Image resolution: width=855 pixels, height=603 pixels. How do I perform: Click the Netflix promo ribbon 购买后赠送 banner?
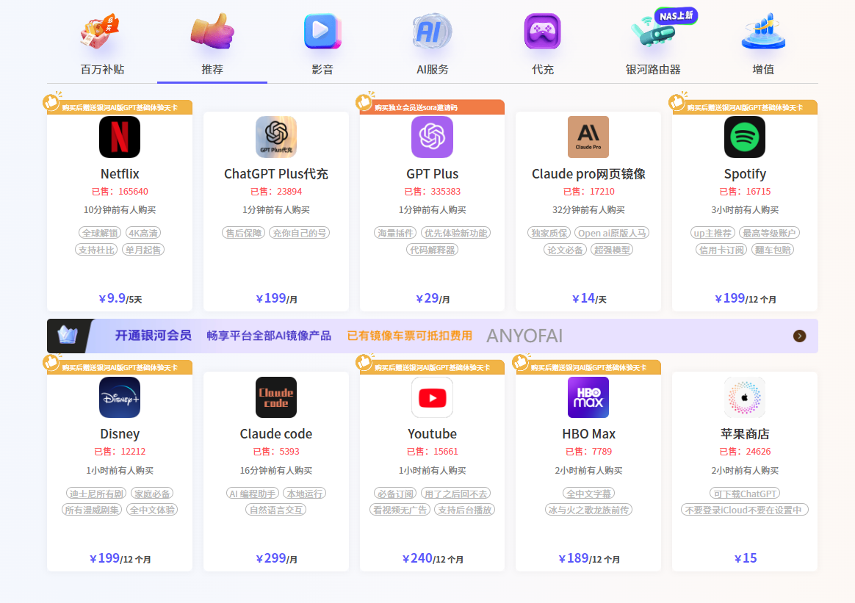pyautogui.click(x=118, y=107)
